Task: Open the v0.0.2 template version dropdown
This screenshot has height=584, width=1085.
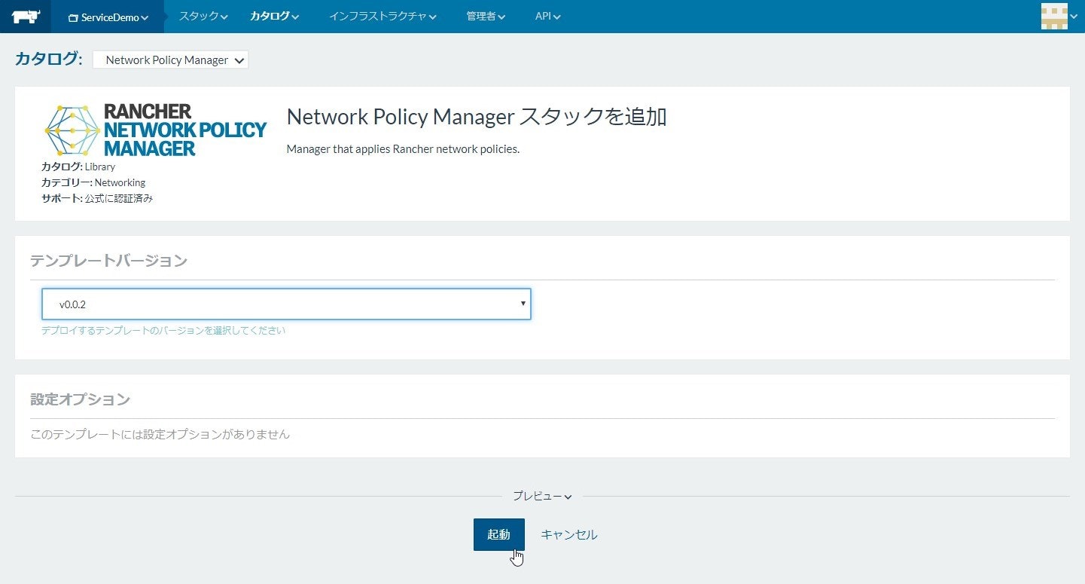Action: 286,304
